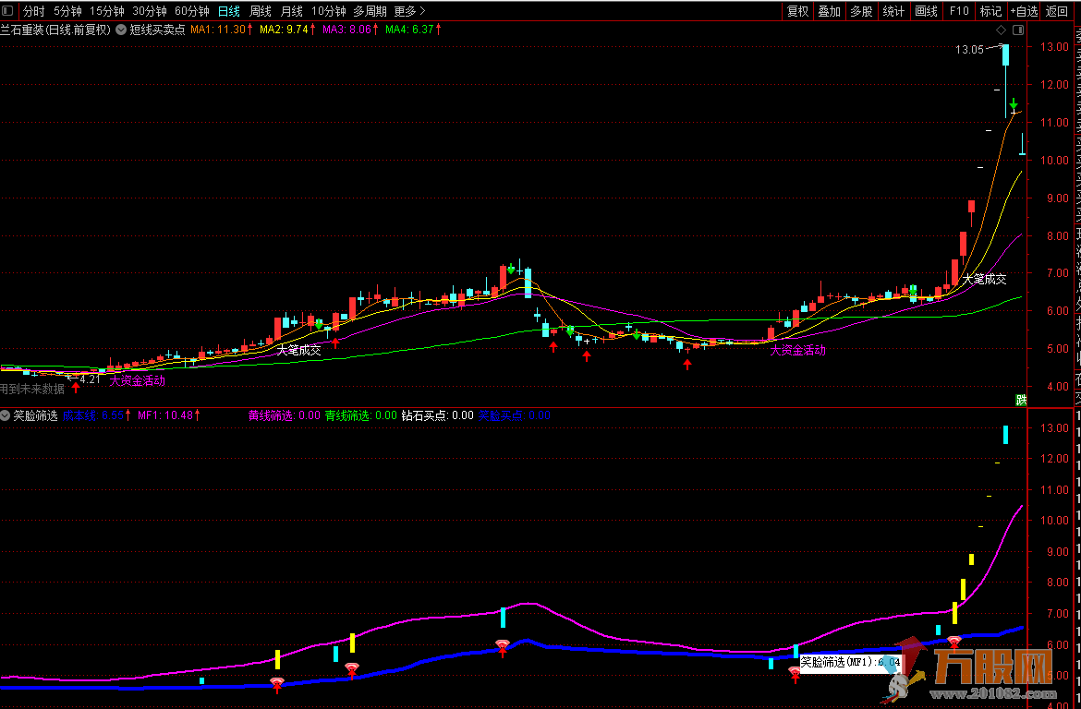Screen dimensions: 1081x709
Task: Add stock via +自选 button
Action: pos(1023,11)
